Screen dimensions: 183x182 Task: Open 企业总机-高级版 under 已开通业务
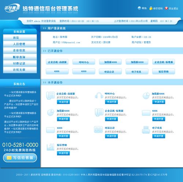[57, 62]
